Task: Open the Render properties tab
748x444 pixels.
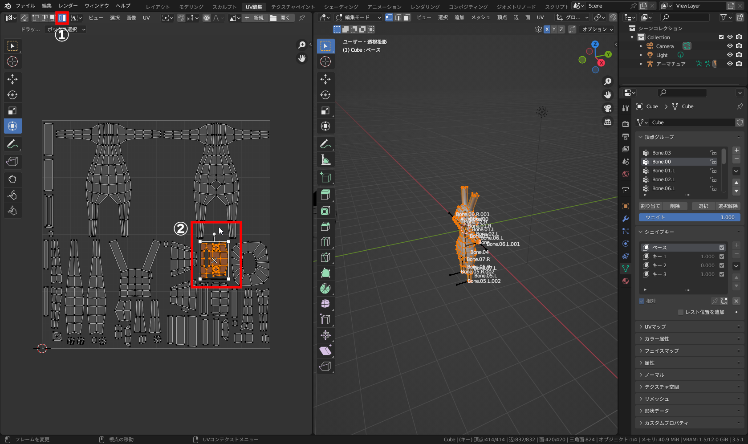Action: click(626, 124)
